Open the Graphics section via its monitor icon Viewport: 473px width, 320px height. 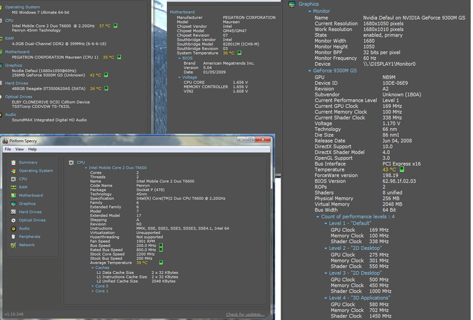click(13, 204)
